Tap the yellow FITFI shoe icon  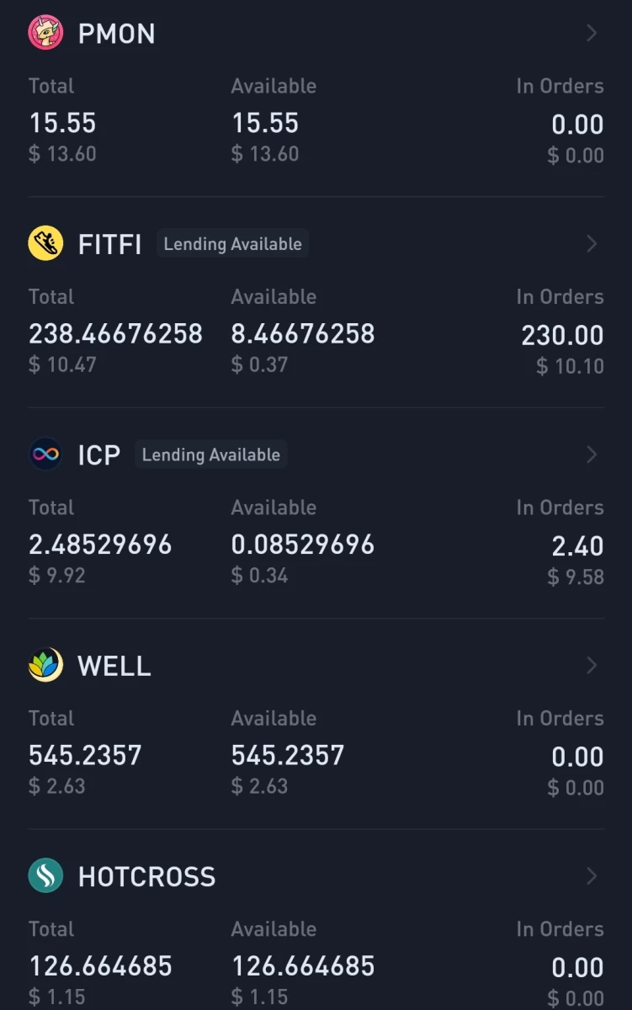(x=45, y=244)
